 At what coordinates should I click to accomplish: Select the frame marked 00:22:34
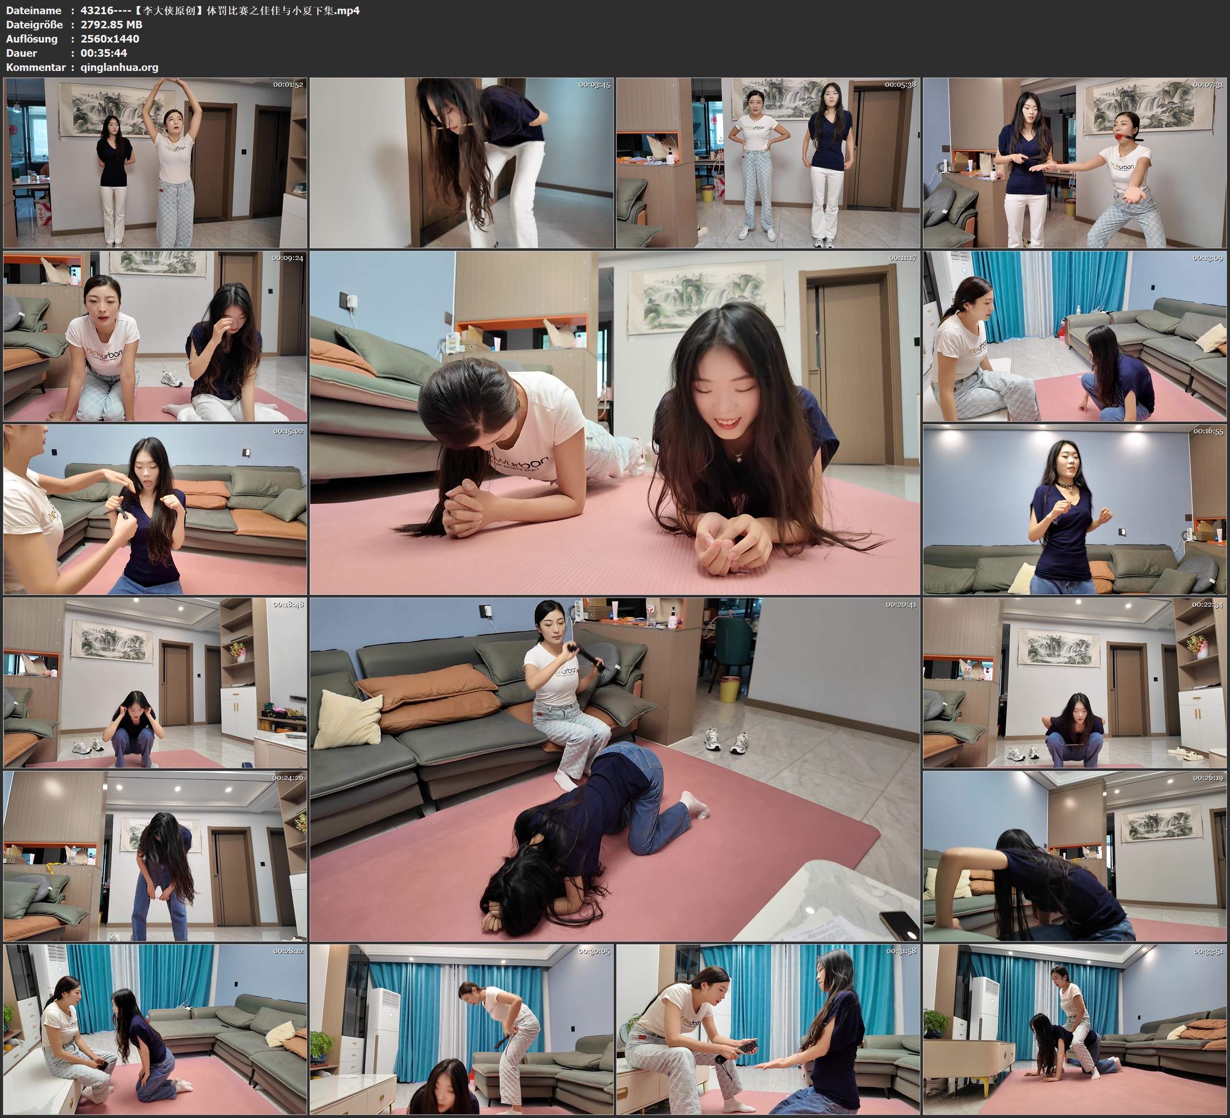[1074, 683]
